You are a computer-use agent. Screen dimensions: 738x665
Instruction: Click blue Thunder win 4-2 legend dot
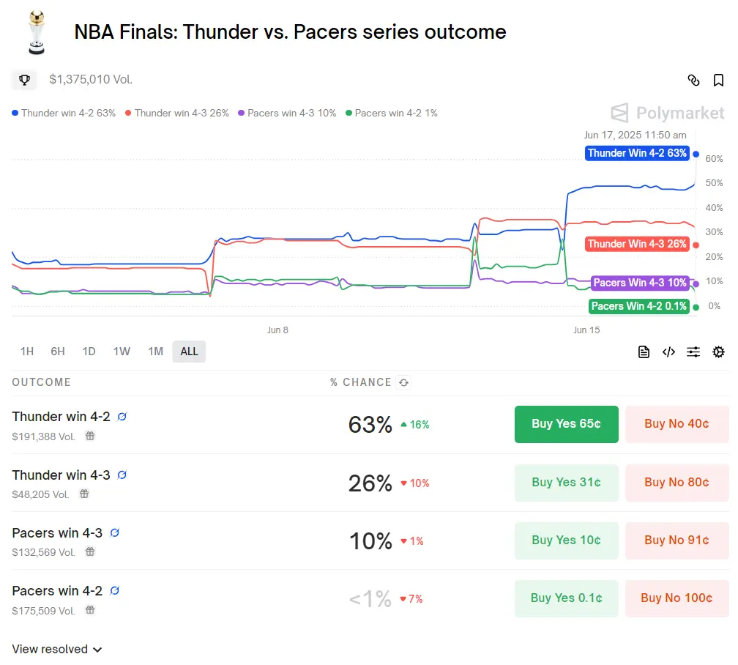click(15, 114)
